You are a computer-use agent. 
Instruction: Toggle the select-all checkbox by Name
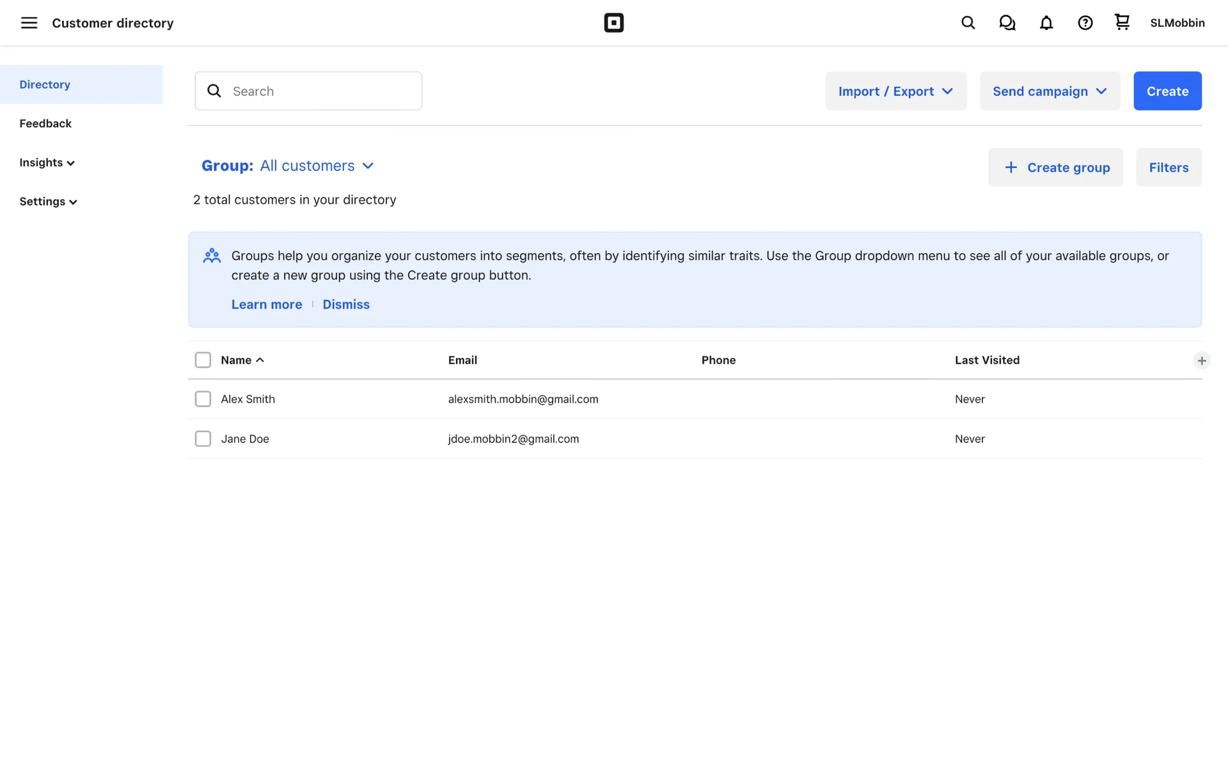(203, 360)
